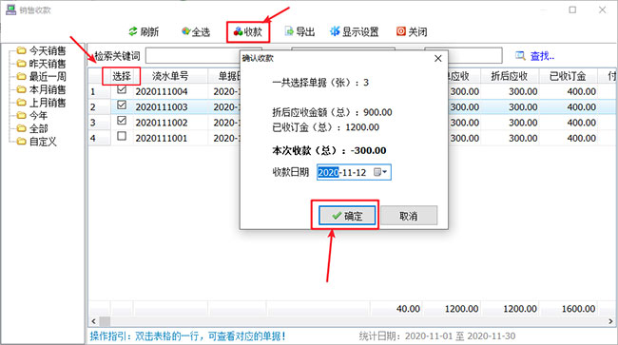Open 显示设置 display settings icon
This screenshot has height=345, width=618.
335,31
